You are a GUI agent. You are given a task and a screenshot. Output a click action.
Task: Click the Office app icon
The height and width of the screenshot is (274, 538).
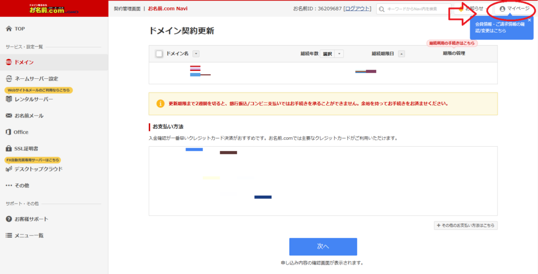[9, 132]
